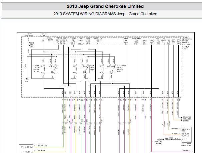The height and width of the screenshot is (153, 202).
Task: Click the "2013 SYSTEM WIRING DIAGRAMS Jeep - Grand Cherokee" subtitle
Action: coord(105,14)
